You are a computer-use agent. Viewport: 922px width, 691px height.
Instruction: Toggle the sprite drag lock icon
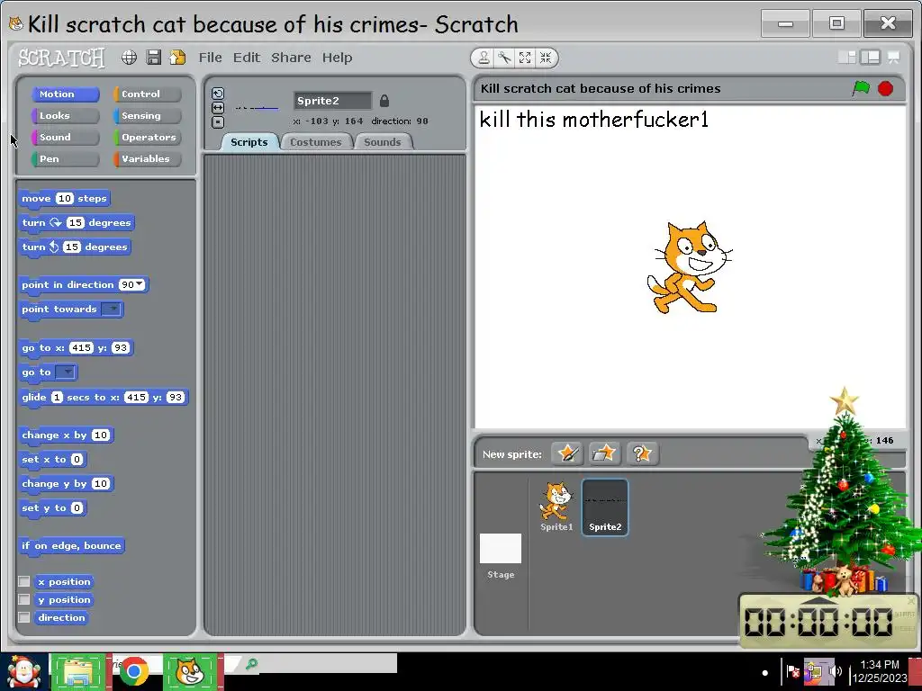click(x=384, y=101)
